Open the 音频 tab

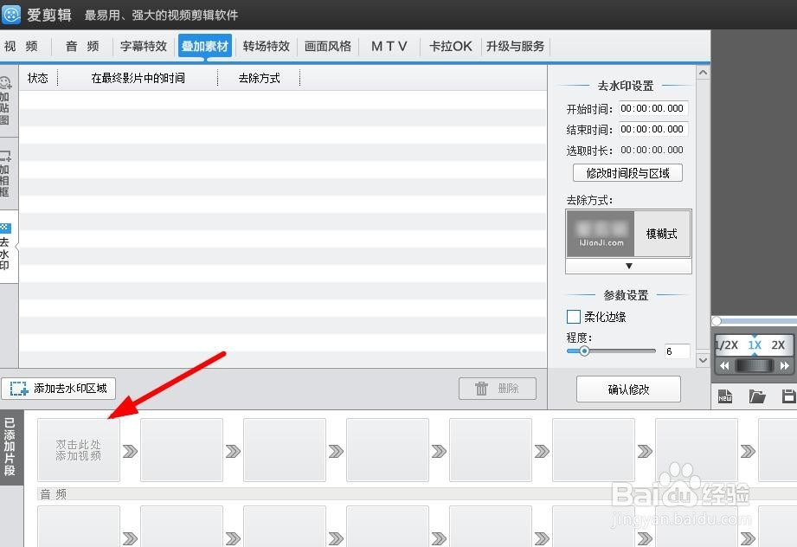click(82, 46)
